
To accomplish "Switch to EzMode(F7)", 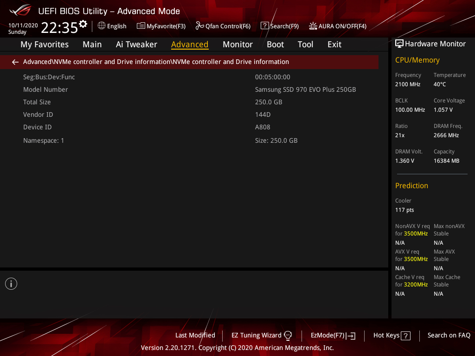I will click(x=333, y=335).
